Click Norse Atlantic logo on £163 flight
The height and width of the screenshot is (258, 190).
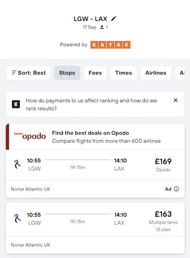coord(17,218)
